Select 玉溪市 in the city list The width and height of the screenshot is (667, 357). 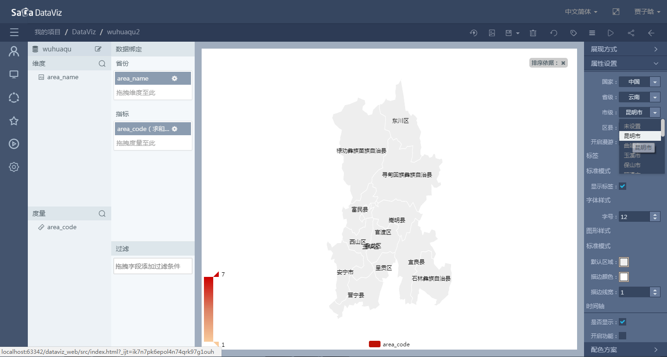(640, 155)
